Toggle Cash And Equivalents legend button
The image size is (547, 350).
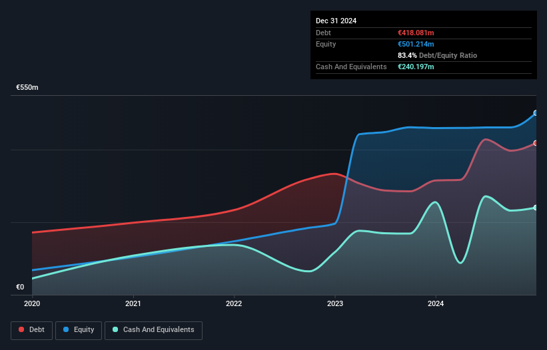pyautogui.click(x=153, y=330)
